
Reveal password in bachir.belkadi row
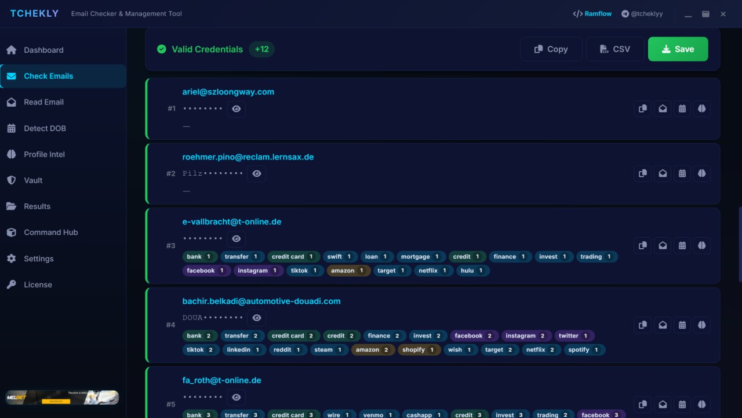257,318
